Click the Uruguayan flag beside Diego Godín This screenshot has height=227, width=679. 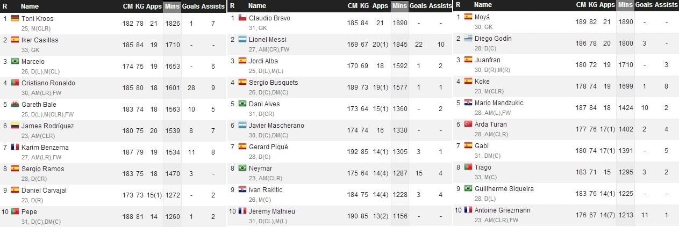(x=468, y=38)
